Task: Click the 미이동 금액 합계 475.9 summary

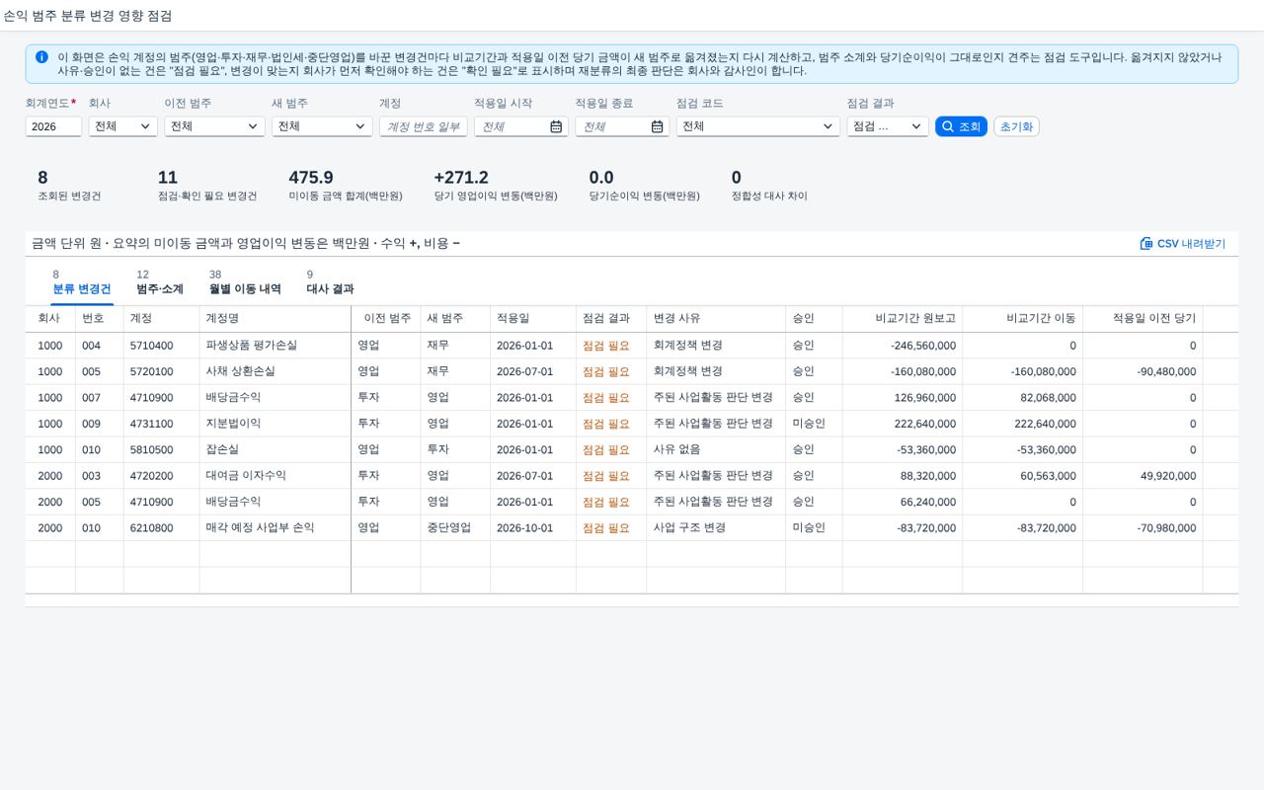Action: pyautogui.click(x=346, y=185)
